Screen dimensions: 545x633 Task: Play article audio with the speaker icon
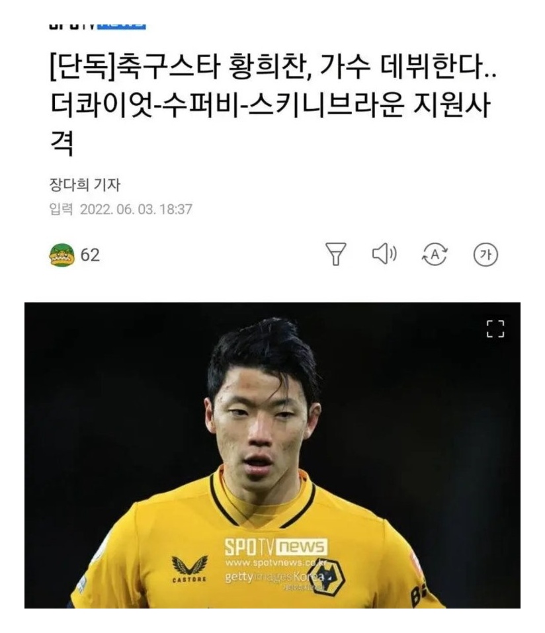coord(384,254)
